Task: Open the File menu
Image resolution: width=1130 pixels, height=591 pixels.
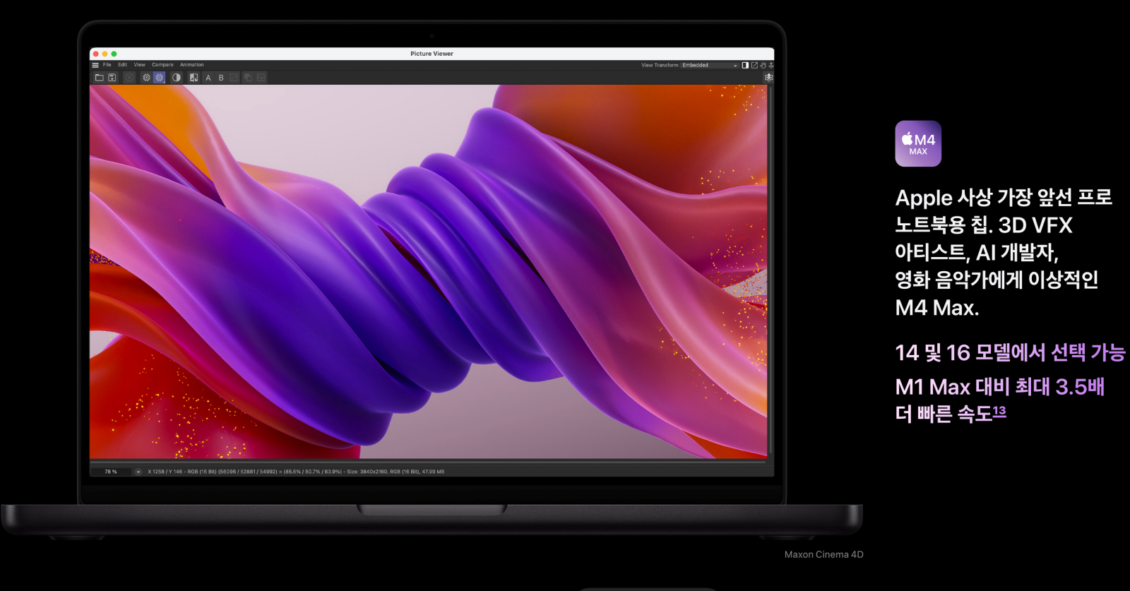Action: (x=107, y=65)
